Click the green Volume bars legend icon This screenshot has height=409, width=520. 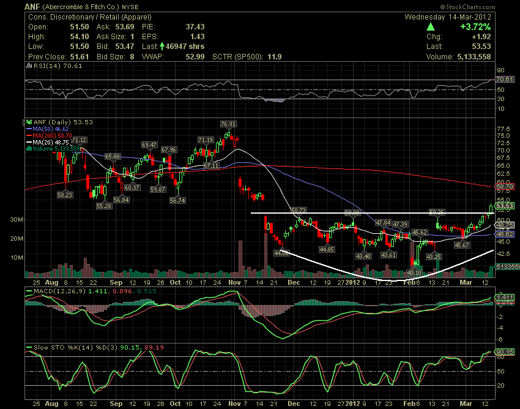[29, 148]
